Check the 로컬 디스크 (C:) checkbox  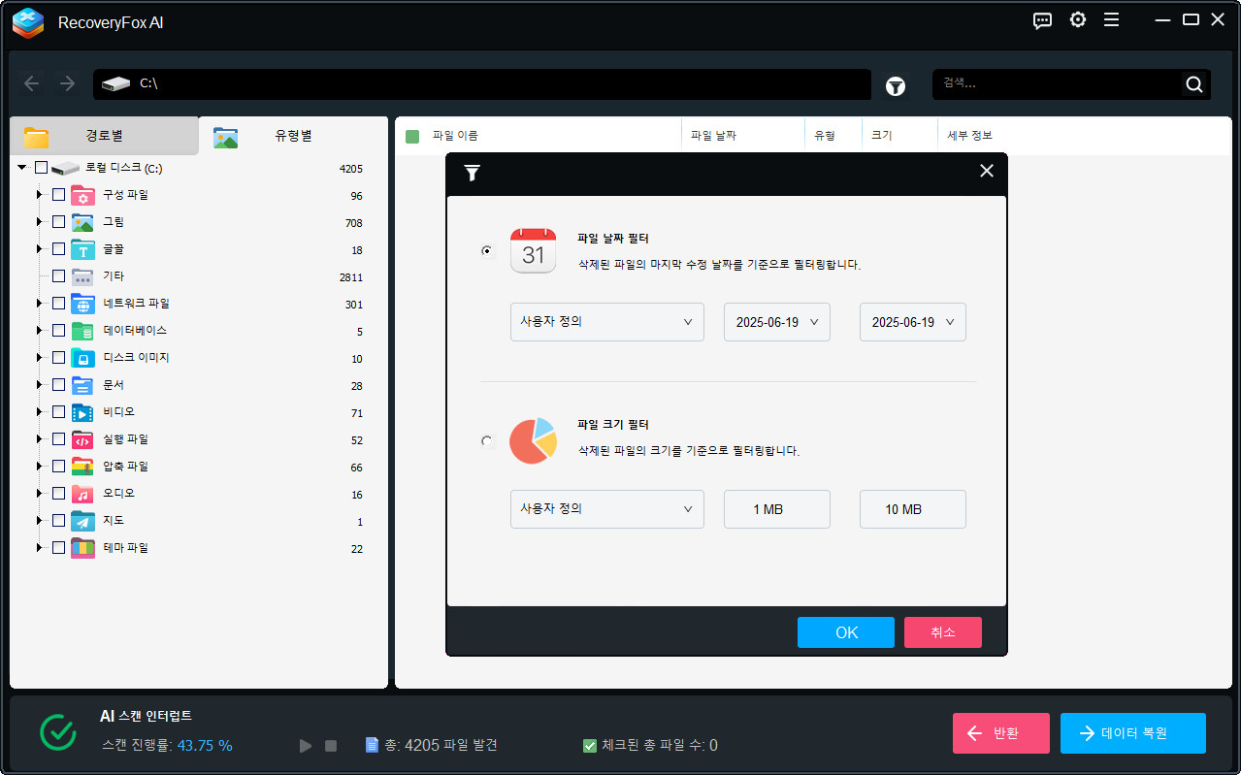coord(40,167)
